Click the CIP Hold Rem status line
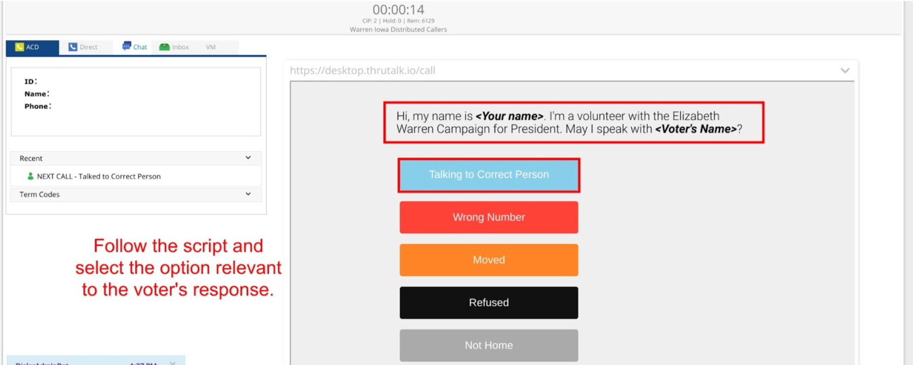The width and height of the screenshot is (913, 365). tap(398, 21)
